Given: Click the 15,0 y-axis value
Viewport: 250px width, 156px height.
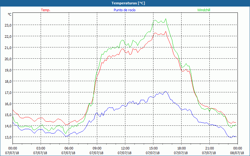Looking at the screenshot, I should 8,115.
